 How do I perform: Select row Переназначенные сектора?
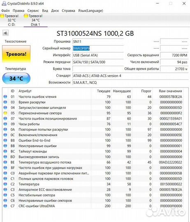93,113
